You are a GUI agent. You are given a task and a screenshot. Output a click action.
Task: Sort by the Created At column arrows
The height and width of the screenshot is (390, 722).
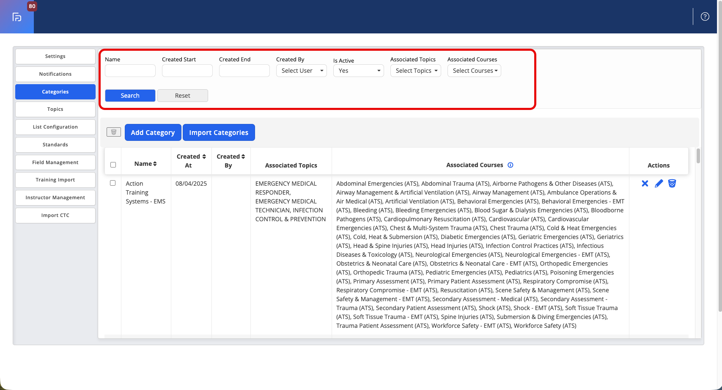[204, 157]
